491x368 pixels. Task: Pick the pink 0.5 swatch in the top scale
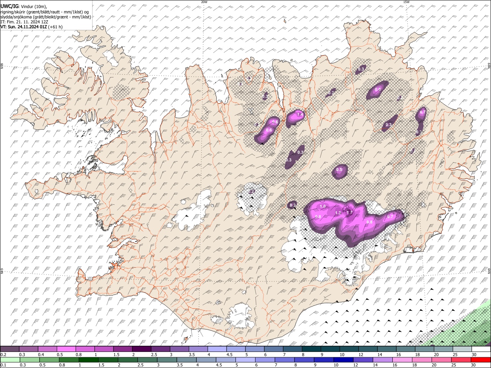tap(66, 349)
